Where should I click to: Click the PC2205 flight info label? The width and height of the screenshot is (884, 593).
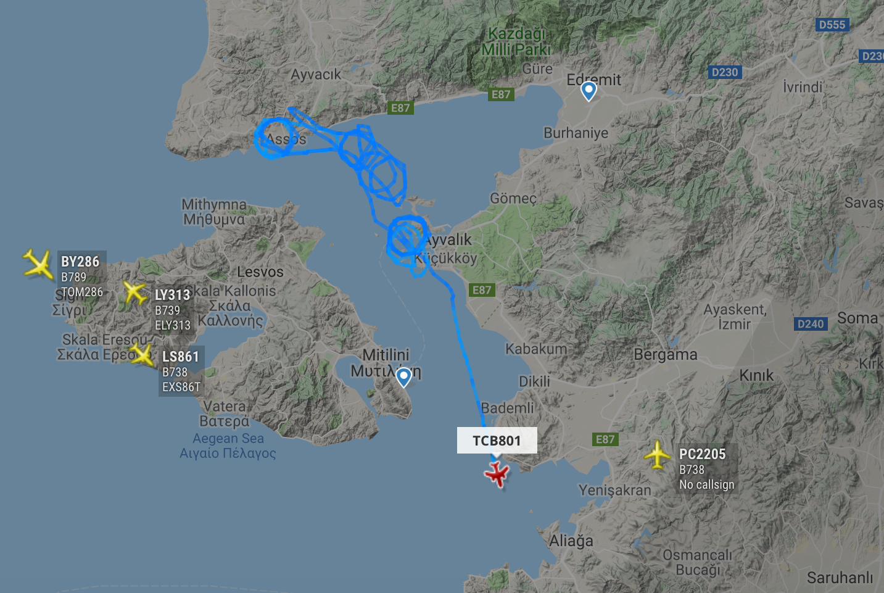(707, 469)
